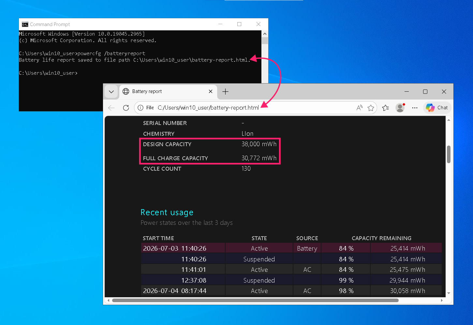Click the browser horizontal scrollbar thumb
The image size is (473, 325).
[x=255, y=300]
